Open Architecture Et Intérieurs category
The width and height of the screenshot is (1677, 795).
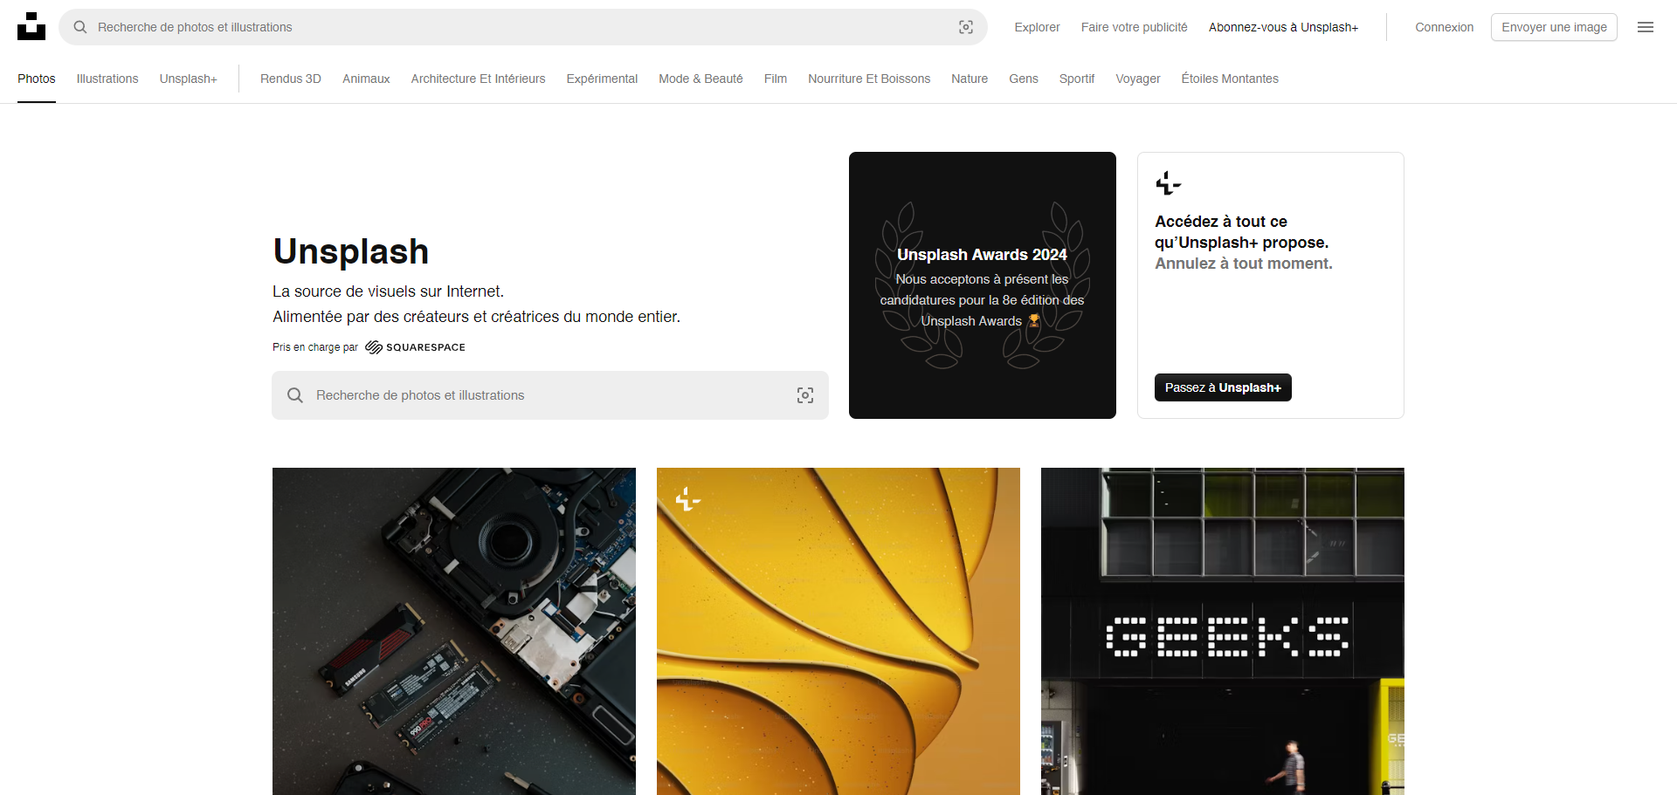pos(478,79)
